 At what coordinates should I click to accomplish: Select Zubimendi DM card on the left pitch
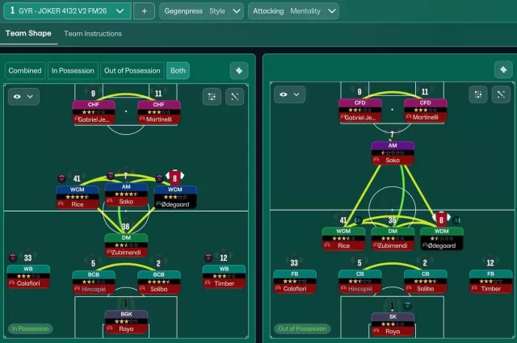126,245
